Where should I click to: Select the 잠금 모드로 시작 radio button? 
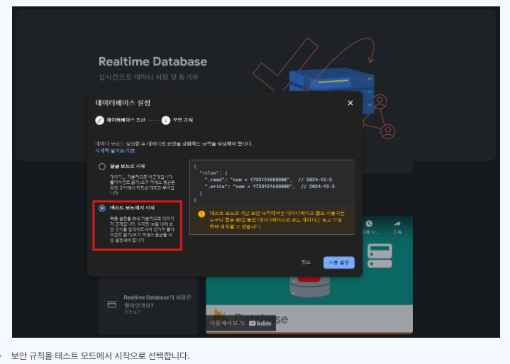click(x=102, y=167)
